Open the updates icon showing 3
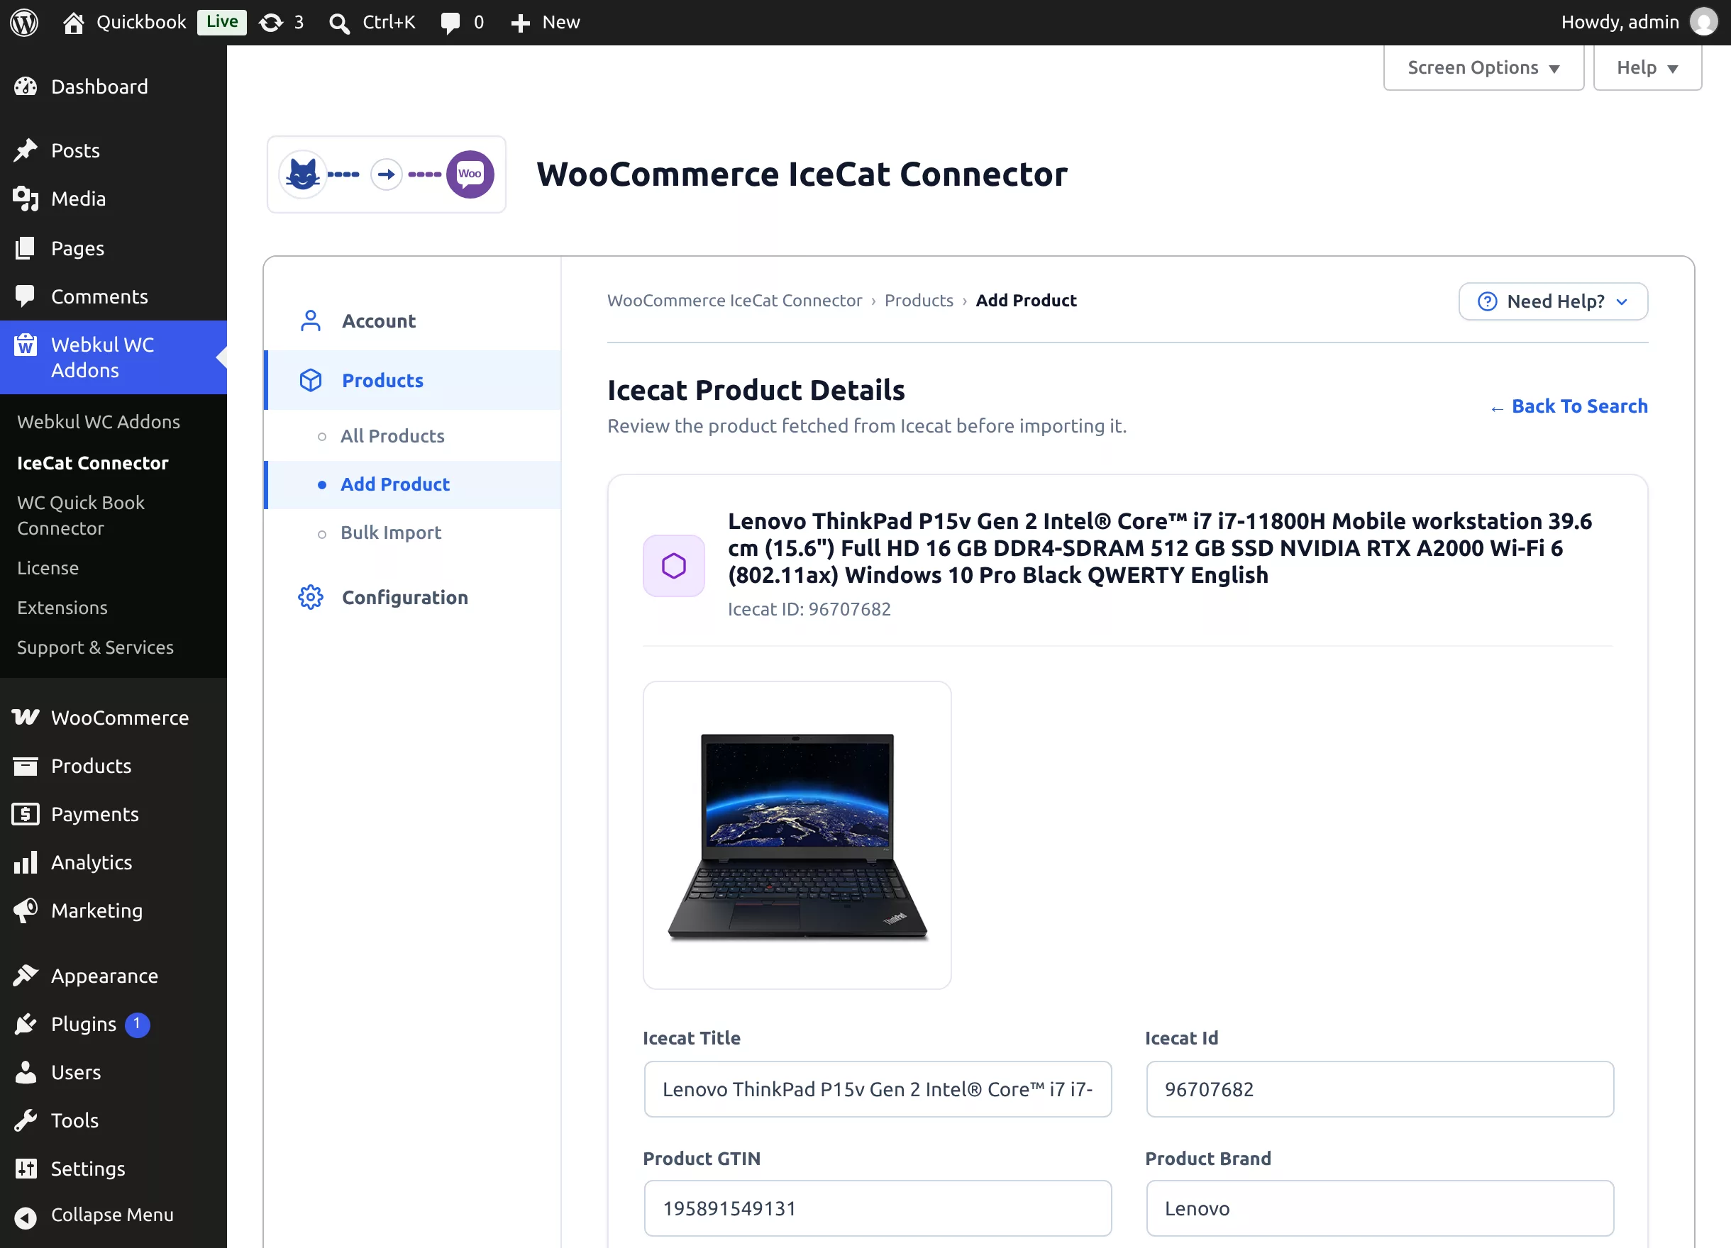This screenshot has height=1248, width=1731. [x=271, y=22]
